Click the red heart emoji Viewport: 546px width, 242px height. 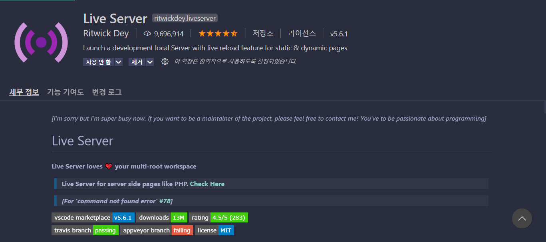[109, 167]
